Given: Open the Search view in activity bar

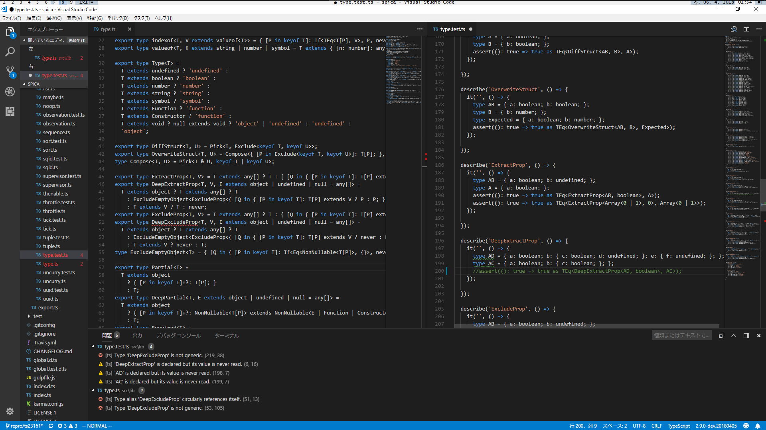Looking at the screenshot, I should coord(10,52).
